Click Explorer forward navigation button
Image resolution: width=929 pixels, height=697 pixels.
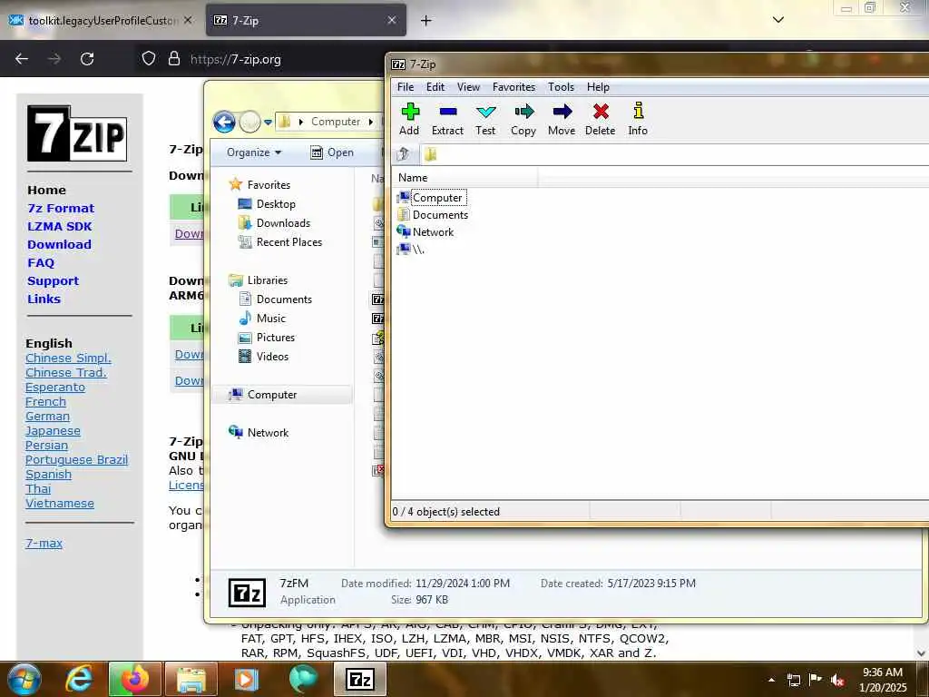point(249,122)
